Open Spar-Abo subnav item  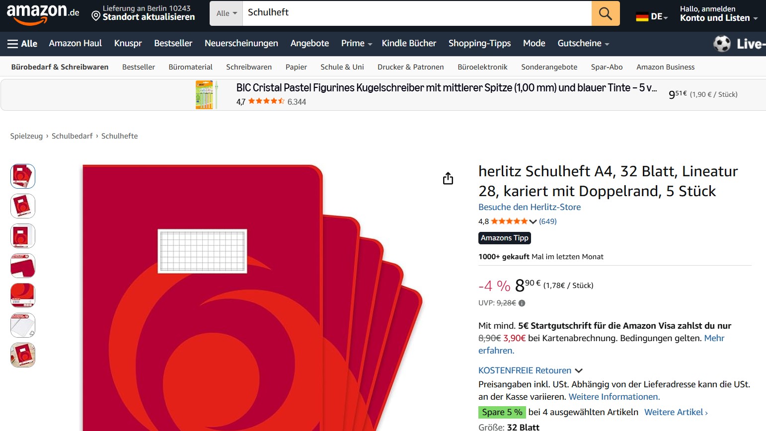(x=607, y=67)
